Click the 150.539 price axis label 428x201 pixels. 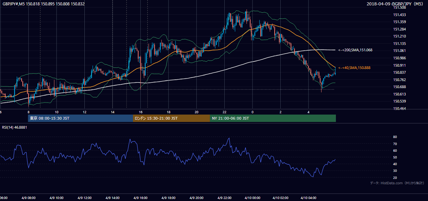[x=399, y=101]
